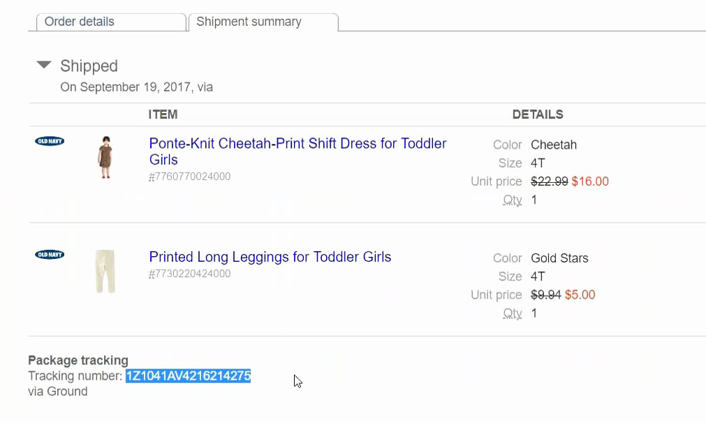Open the cheetah dress product thumbnail
Viewport: 706px width, 423px height.
105,157
